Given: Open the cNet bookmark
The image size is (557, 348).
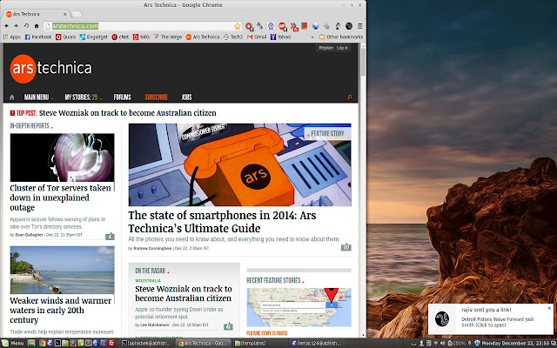Looking at the screenshot, I should [120, 37].
